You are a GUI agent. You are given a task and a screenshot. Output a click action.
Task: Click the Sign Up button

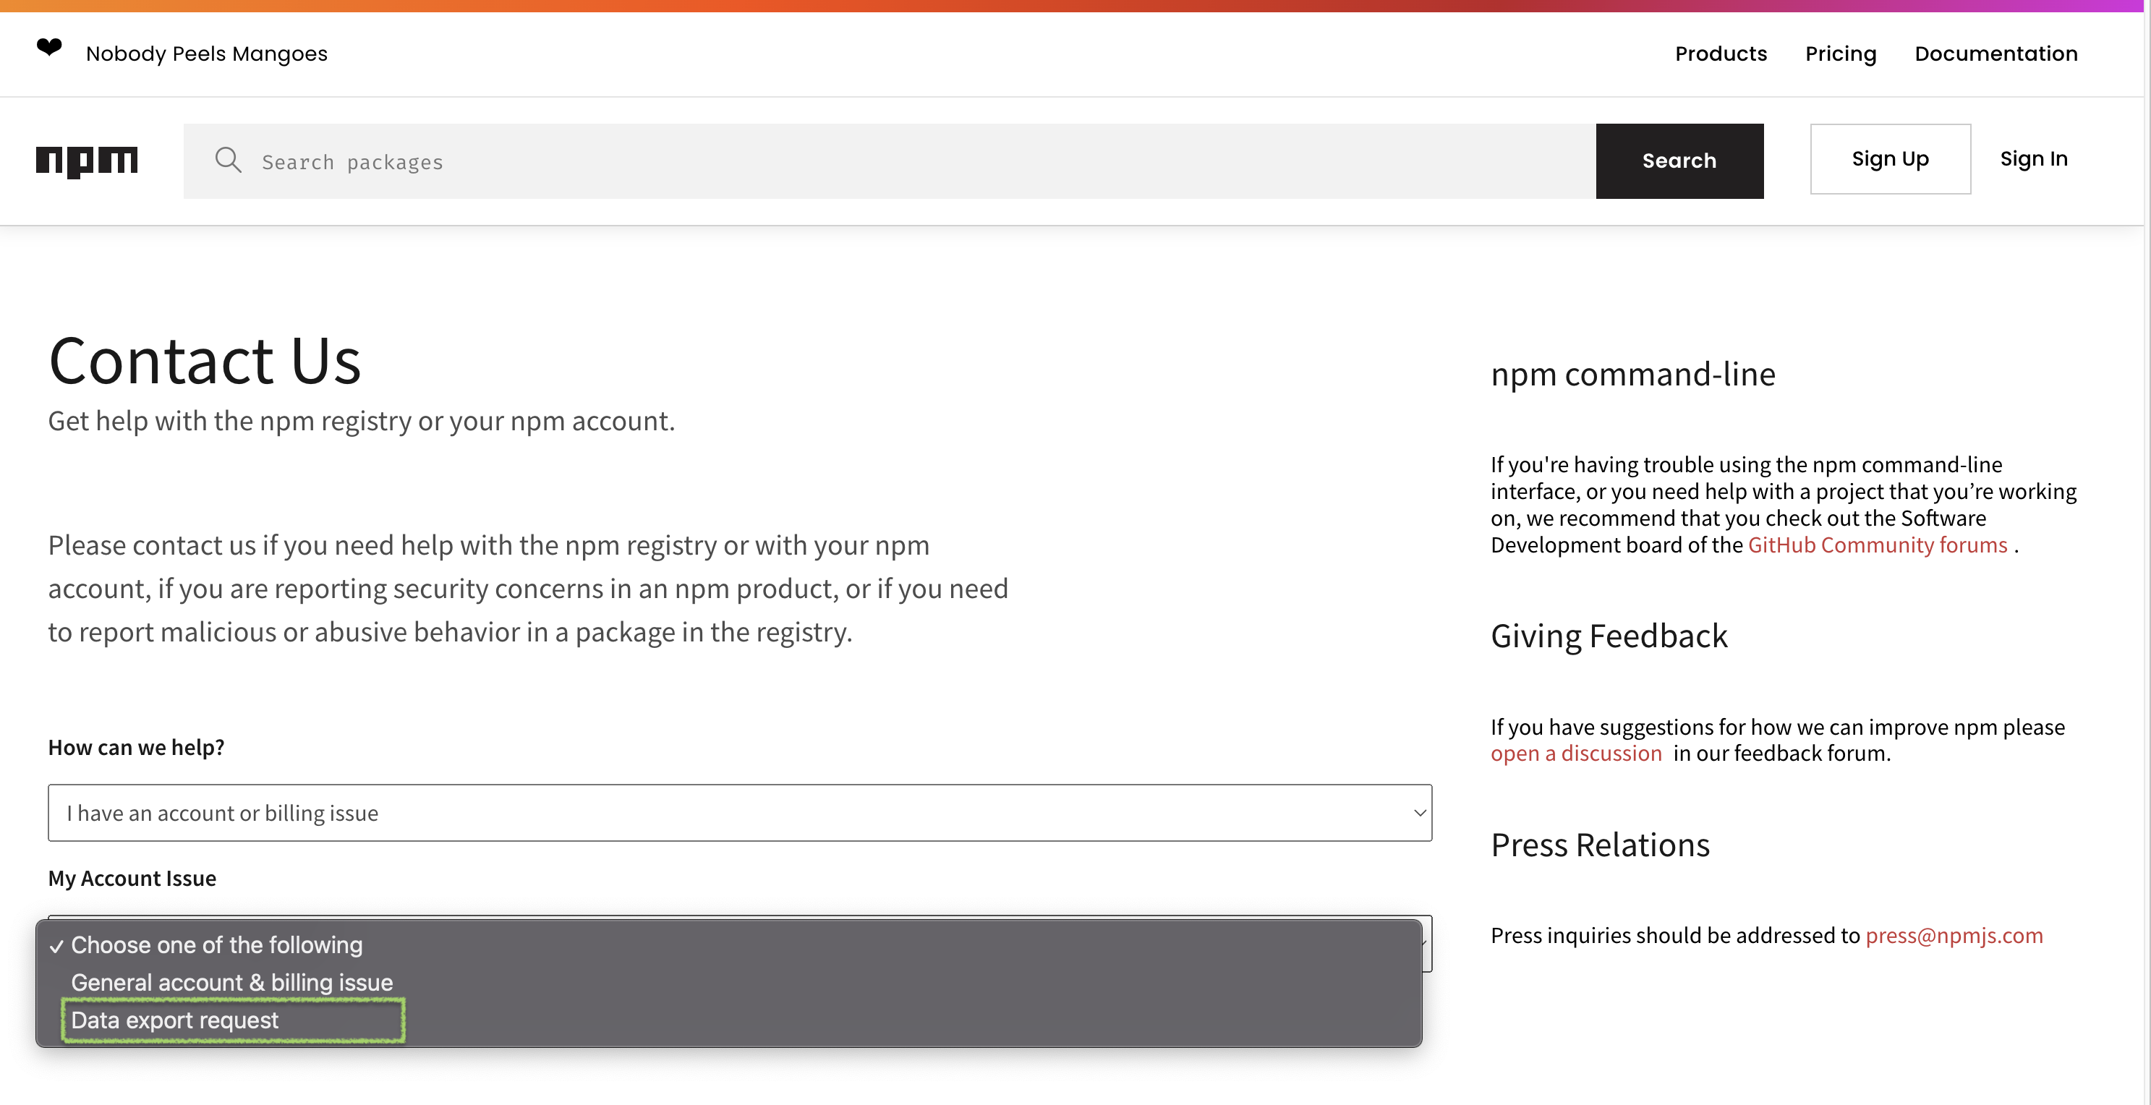(1890, 158)
